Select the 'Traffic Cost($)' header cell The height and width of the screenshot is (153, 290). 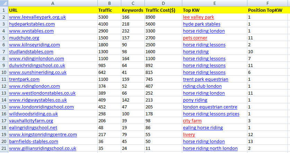click(163, 10)
